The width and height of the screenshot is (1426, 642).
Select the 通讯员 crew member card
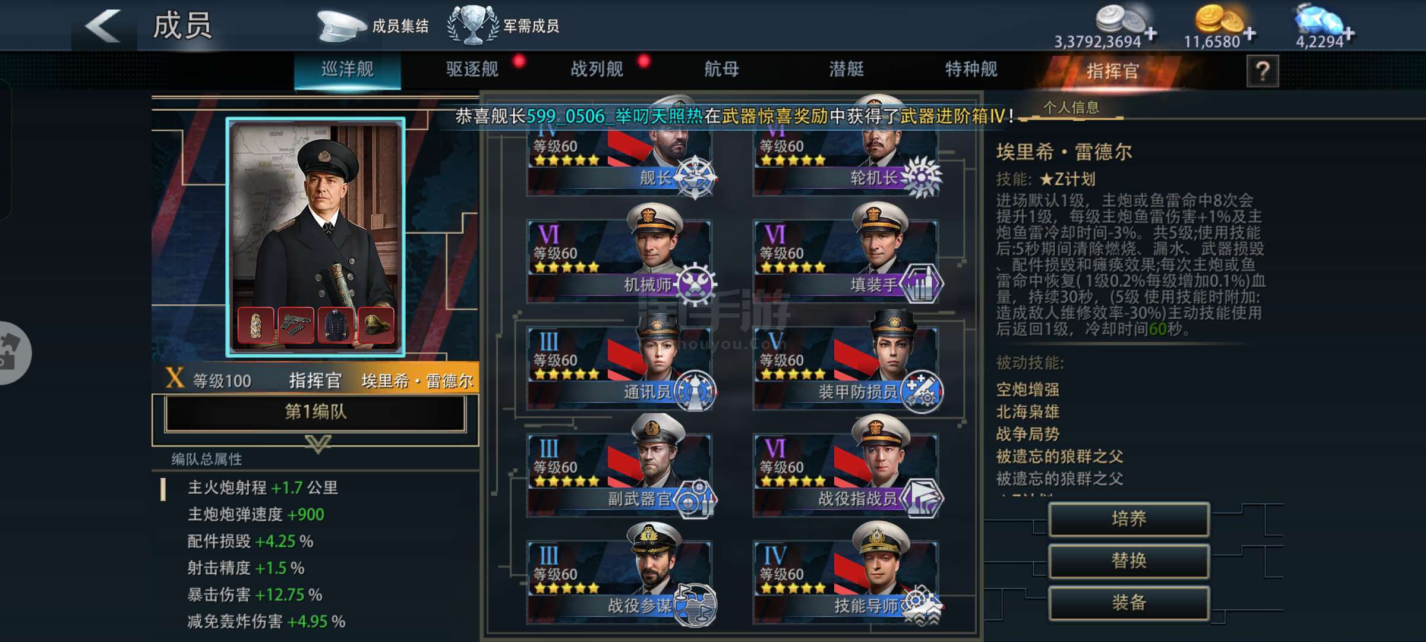click(620, 364)
